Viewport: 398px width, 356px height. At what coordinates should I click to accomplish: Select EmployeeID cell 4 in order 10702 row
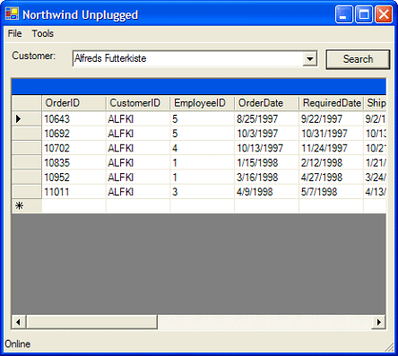[x=203, y=148]
